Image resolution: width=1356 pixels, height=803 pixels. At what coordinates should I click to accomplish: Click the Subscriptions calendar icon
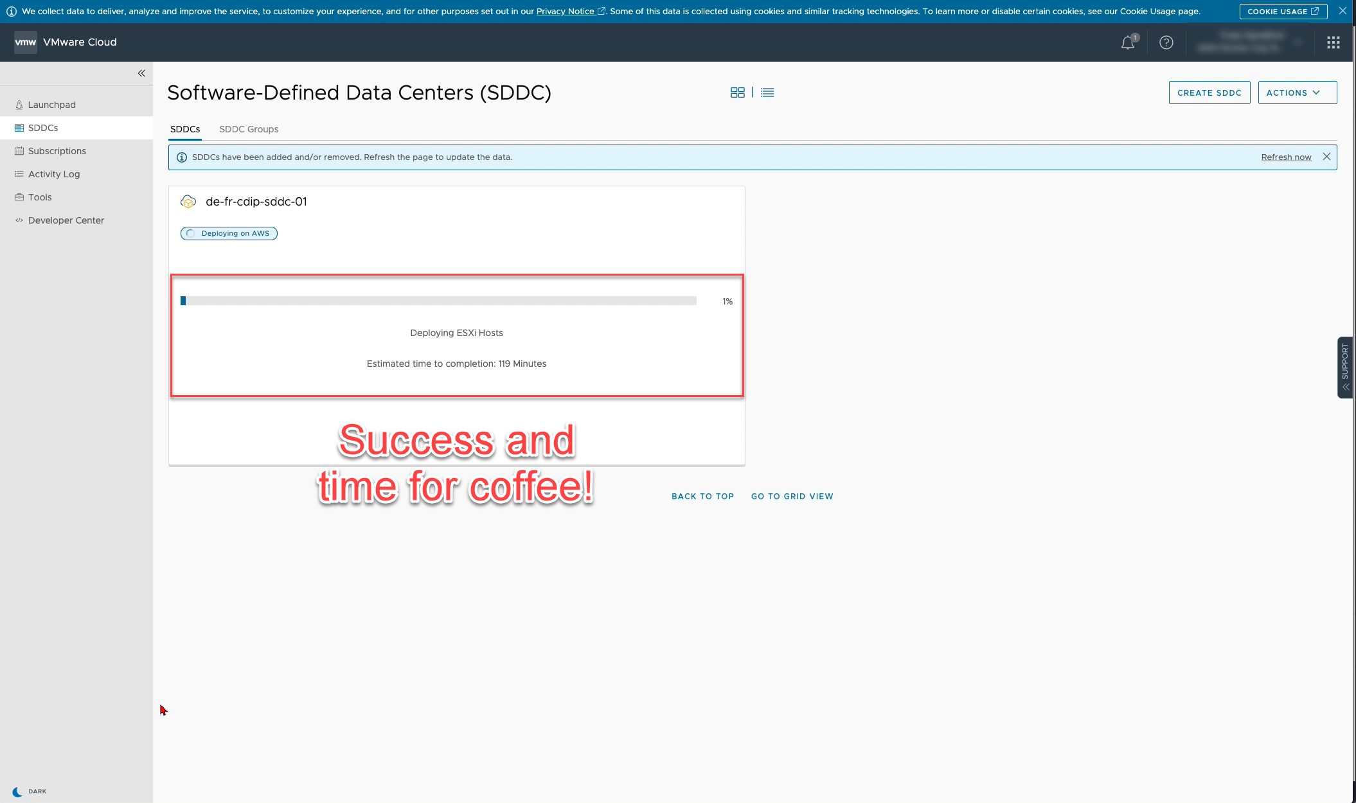pyautogui.click(x=19, y=151)
